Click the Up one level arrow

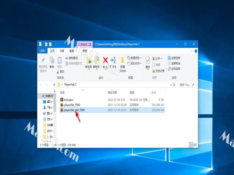pos(54,85)
